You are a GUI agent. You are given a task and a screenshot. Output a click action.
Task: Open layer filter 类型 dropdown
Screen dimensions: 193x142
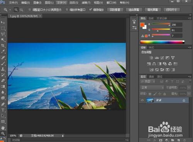148,81
